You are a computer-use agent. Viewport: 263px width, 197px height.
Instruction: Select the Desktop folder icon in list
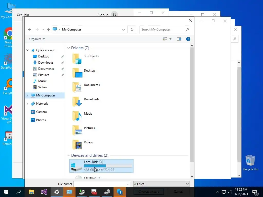tap(77, 73)
